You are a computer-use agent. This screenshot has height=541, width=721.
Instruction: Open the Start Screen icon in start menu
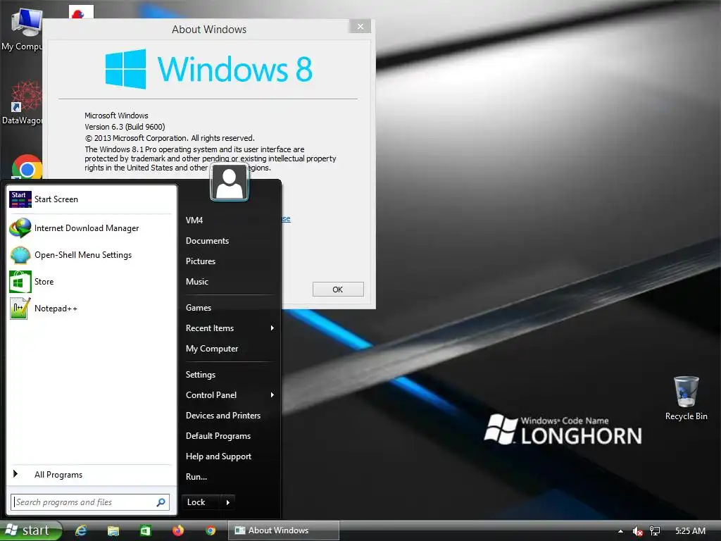tap(20, 199)
